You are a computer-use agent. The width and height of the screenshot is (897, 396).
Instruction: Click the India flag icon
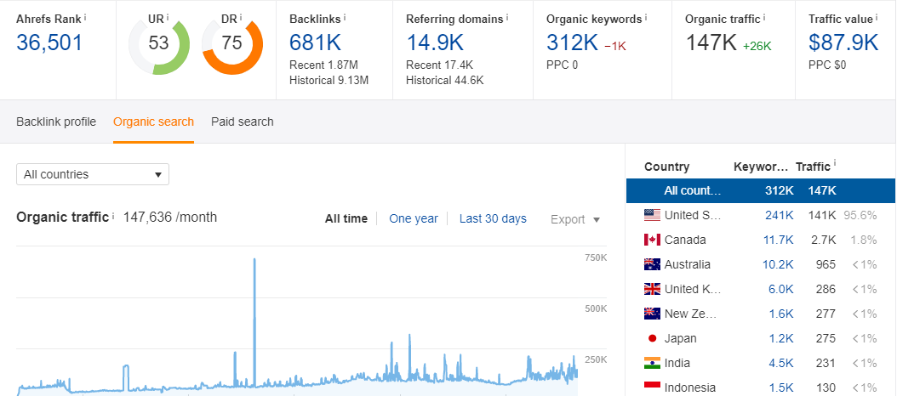pos(652,363)
